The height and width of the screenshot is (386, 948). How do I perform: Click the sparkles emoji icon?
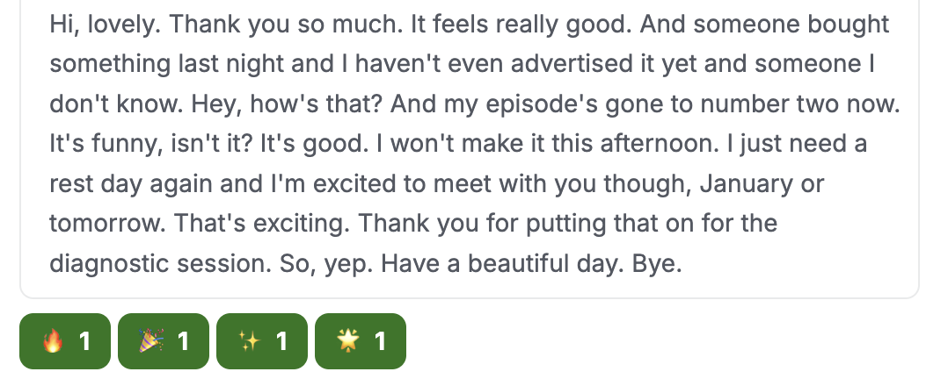(249, 341)
